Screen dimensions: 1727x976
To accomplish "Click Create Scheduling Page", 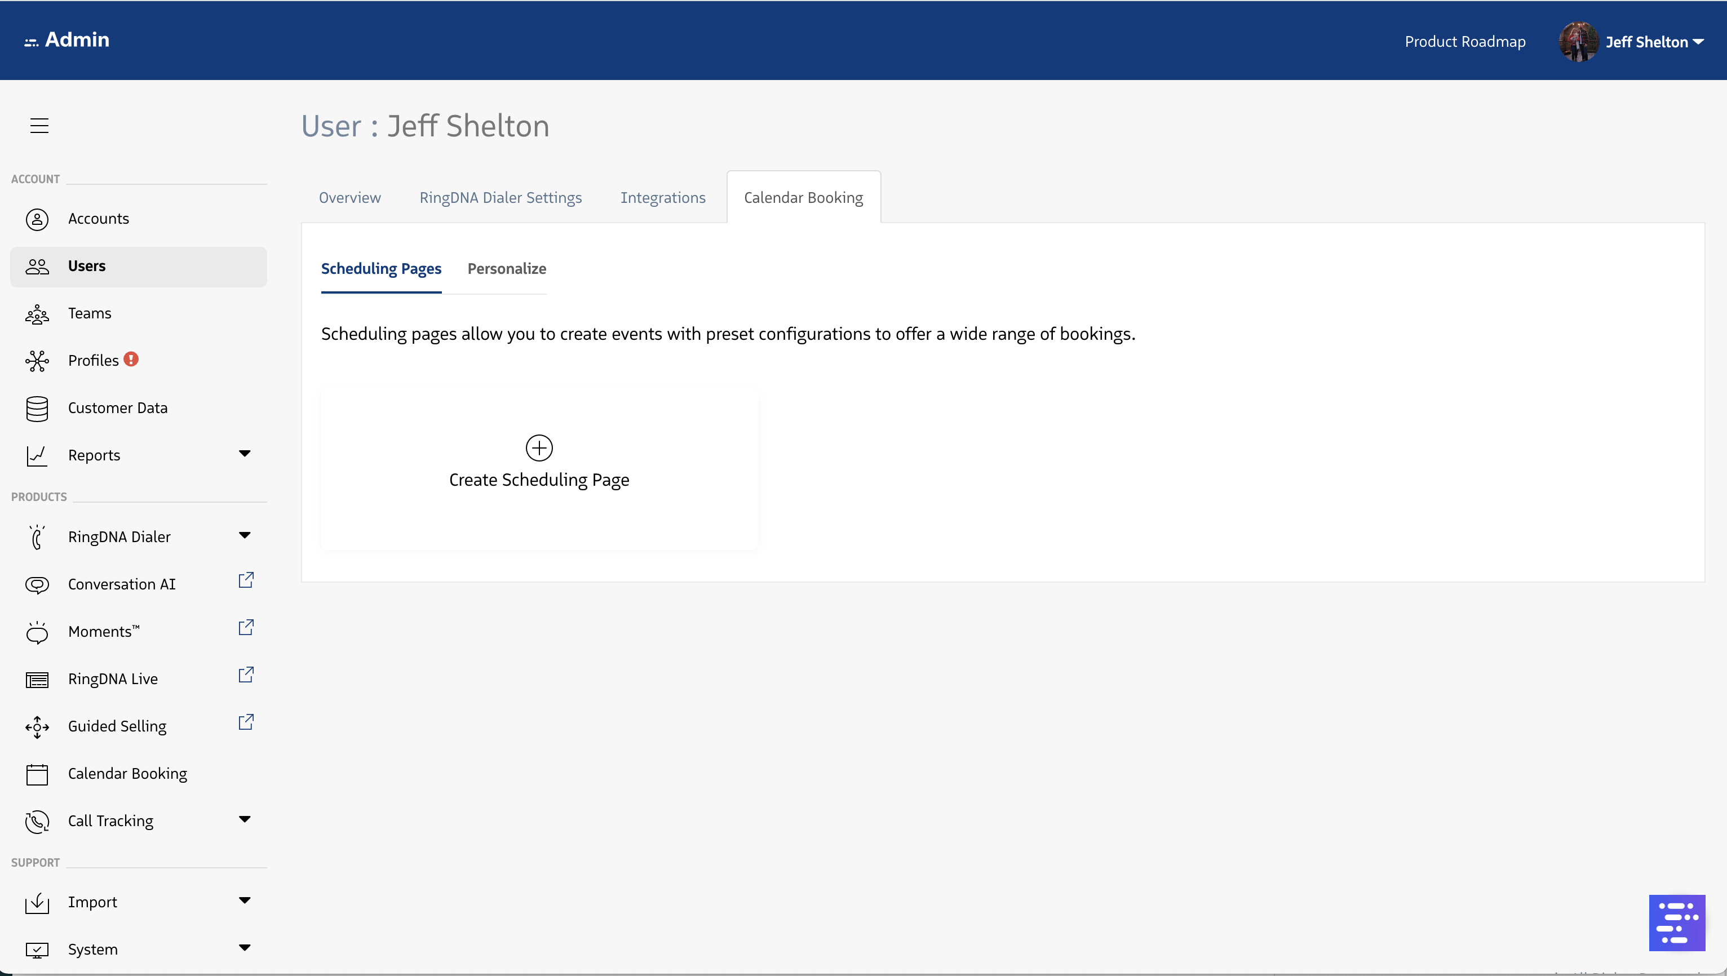I will [539, 480].
